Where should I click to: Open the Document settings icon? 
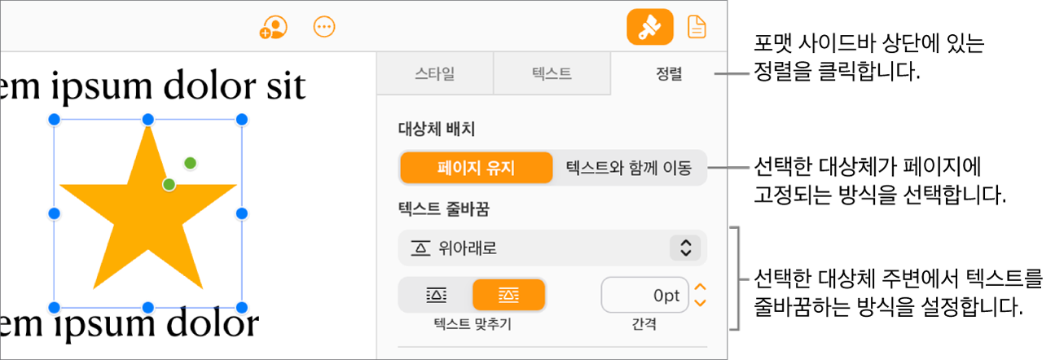coord(697,28)
